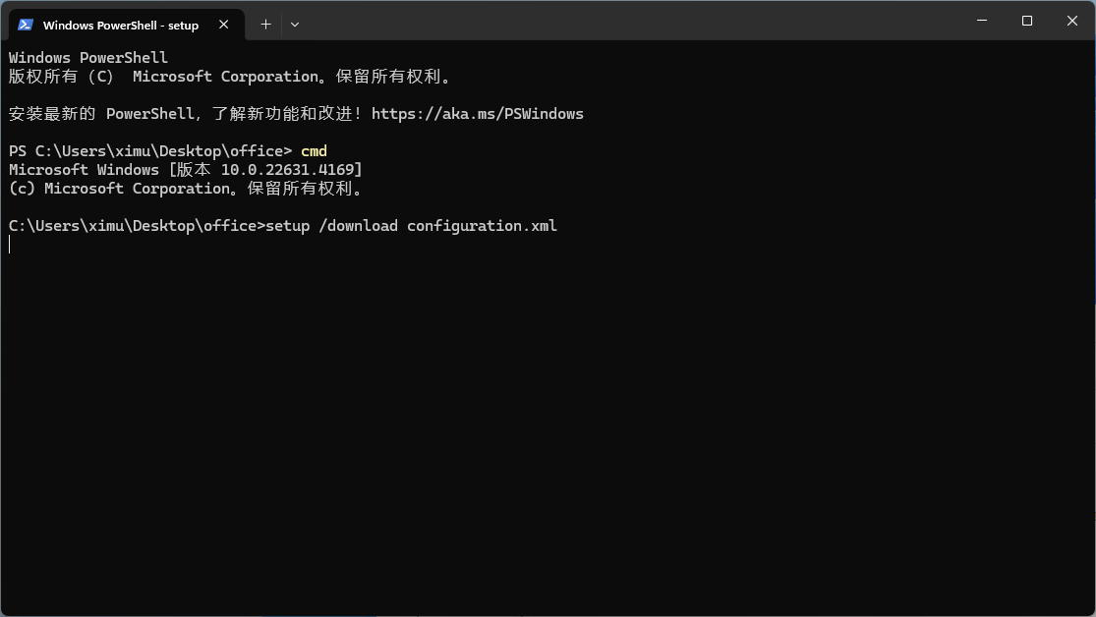Maximize the Windows Terminal window
The height and width of the screenshot is (617, 1096).
(x=1027, y=21)
